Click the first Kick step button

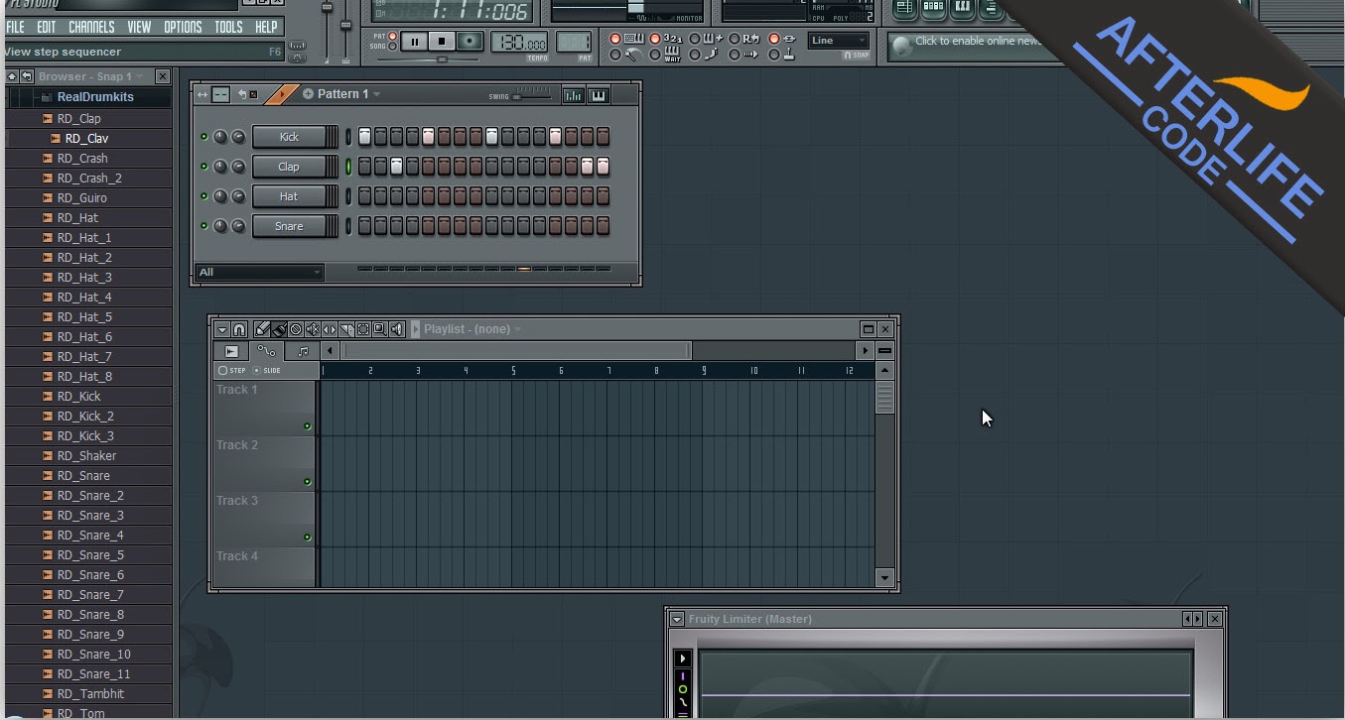[x=365, y=137]
